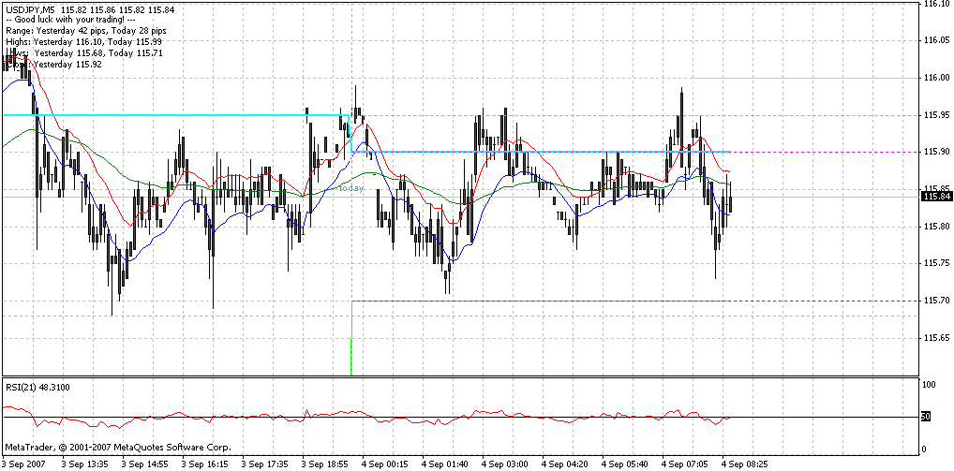Screen dimensions: 954x471
Task: Click the green vertical day separator line
Action: pyautogui.click(x=351, y=356)
